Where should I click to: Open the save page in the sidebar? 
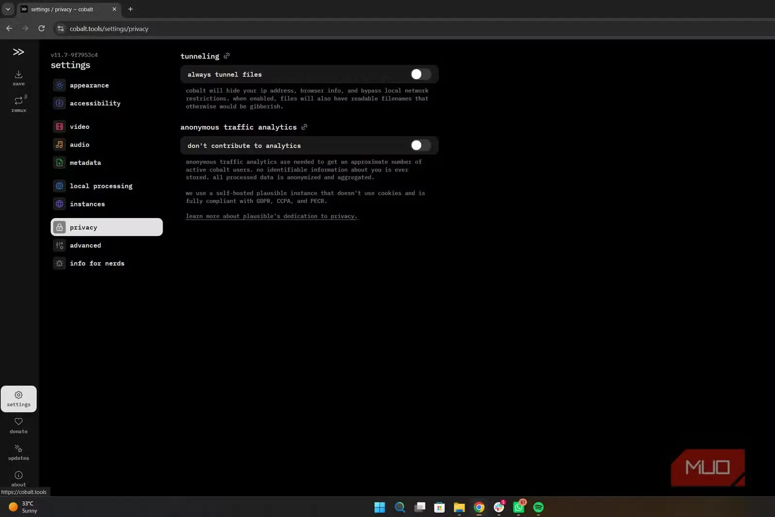point(18,78)
